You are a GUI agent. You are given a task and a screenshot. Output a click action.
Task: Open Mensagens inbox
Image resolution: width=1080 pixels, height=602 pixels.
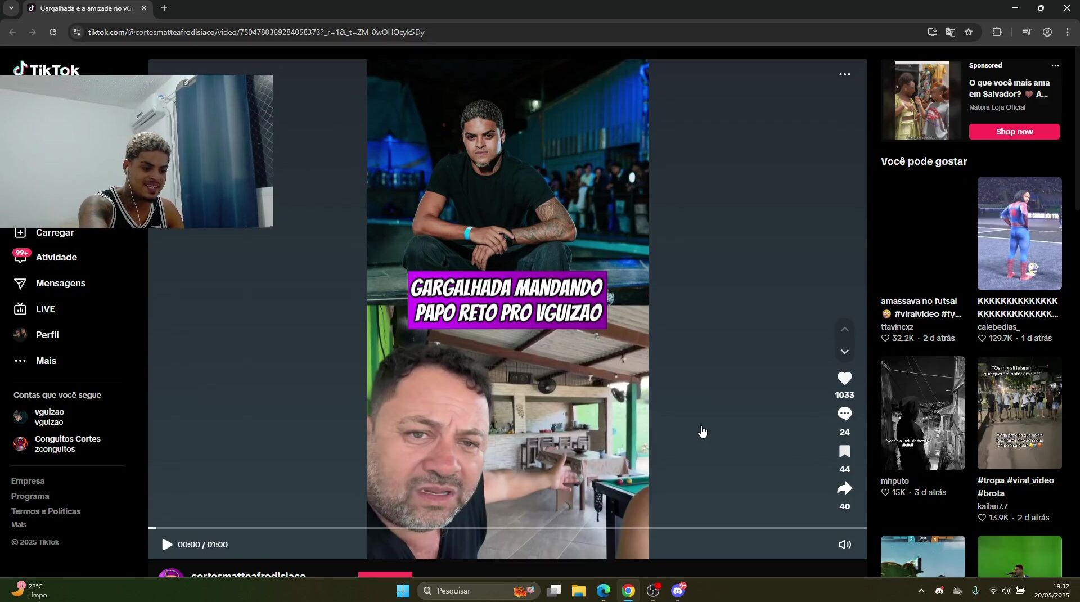[61, 284]
